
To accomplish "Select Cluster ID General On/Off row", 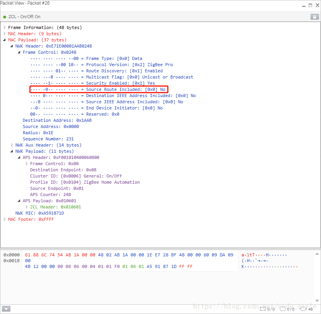I will point(76,176).
